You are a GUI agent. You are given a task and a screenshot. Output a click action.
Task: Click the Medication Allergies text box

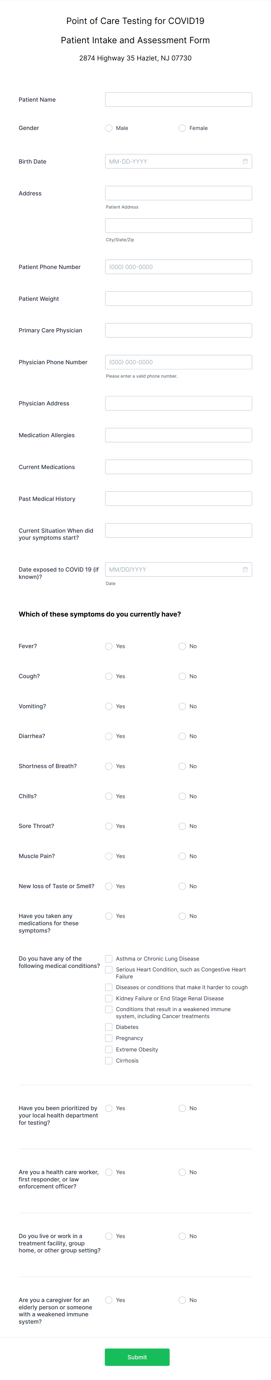179,435
